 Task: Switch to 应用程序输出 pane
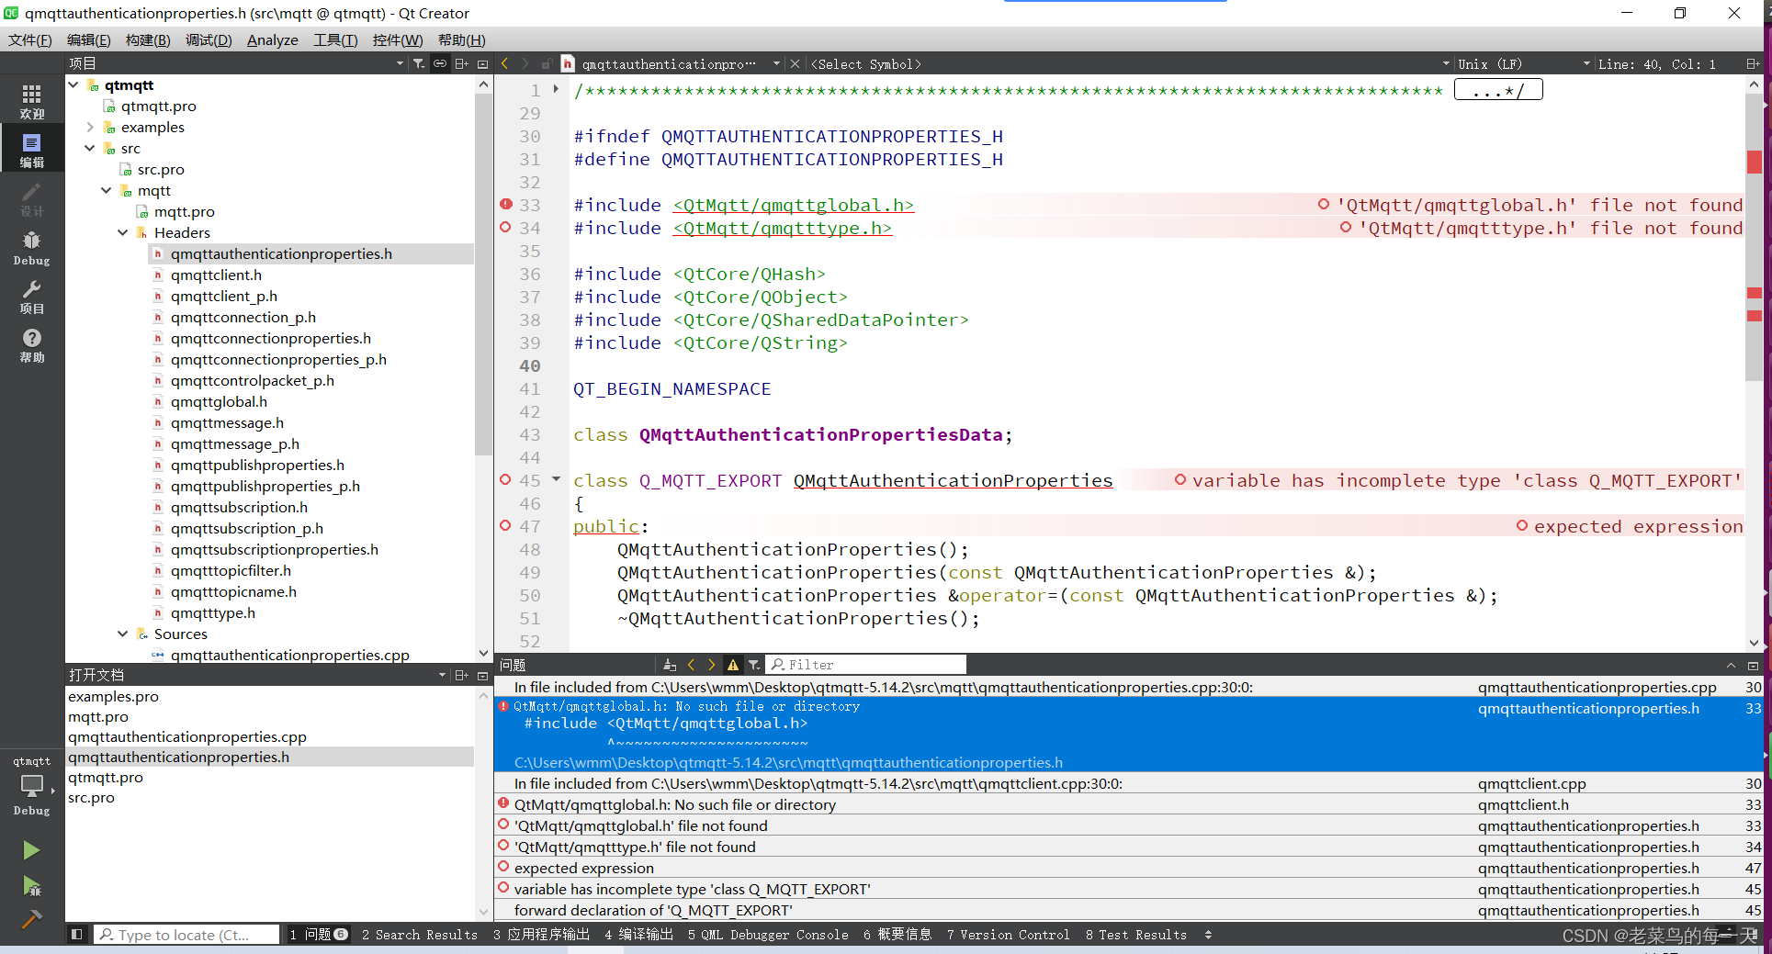click(x=541, y=935)
